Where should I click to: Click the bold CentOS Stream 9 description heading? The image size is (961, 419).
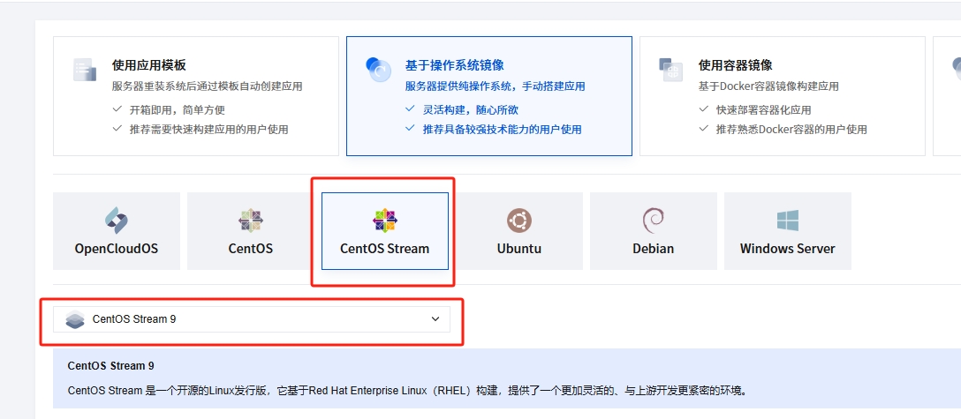[x=111, y=366]
